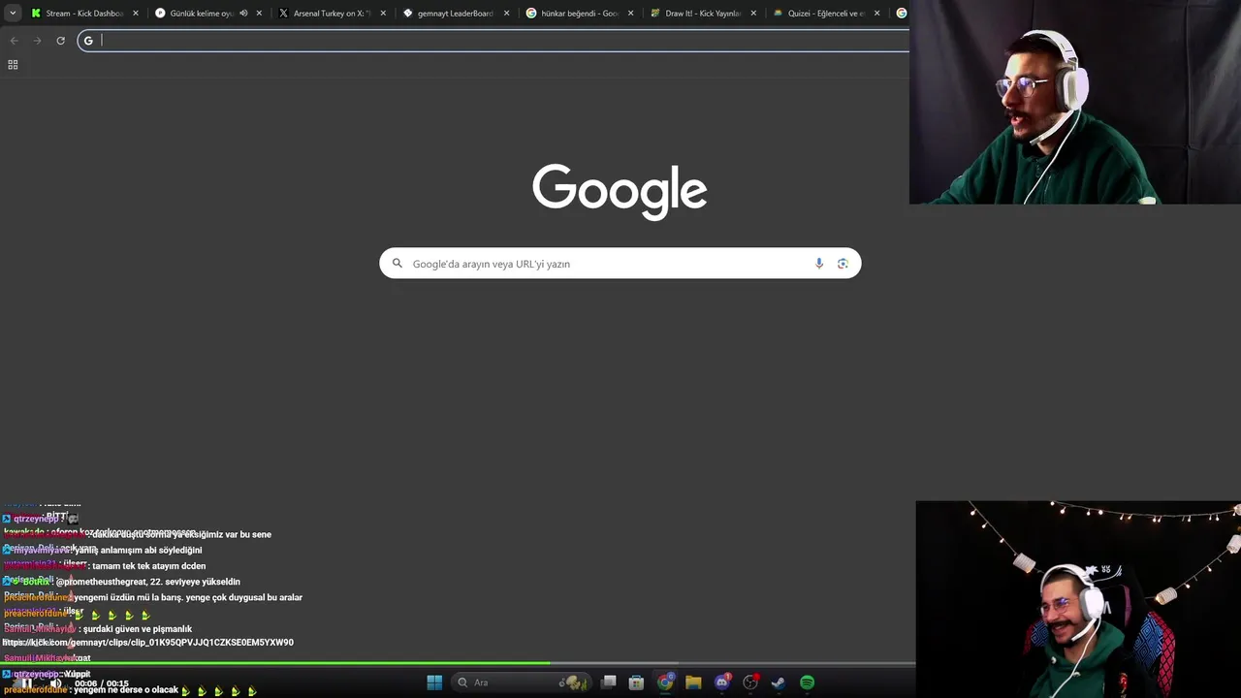Switch to the Arsenal Turkey on X tab
Viewport: 1241px width, 698px height.
click(333, 14)
